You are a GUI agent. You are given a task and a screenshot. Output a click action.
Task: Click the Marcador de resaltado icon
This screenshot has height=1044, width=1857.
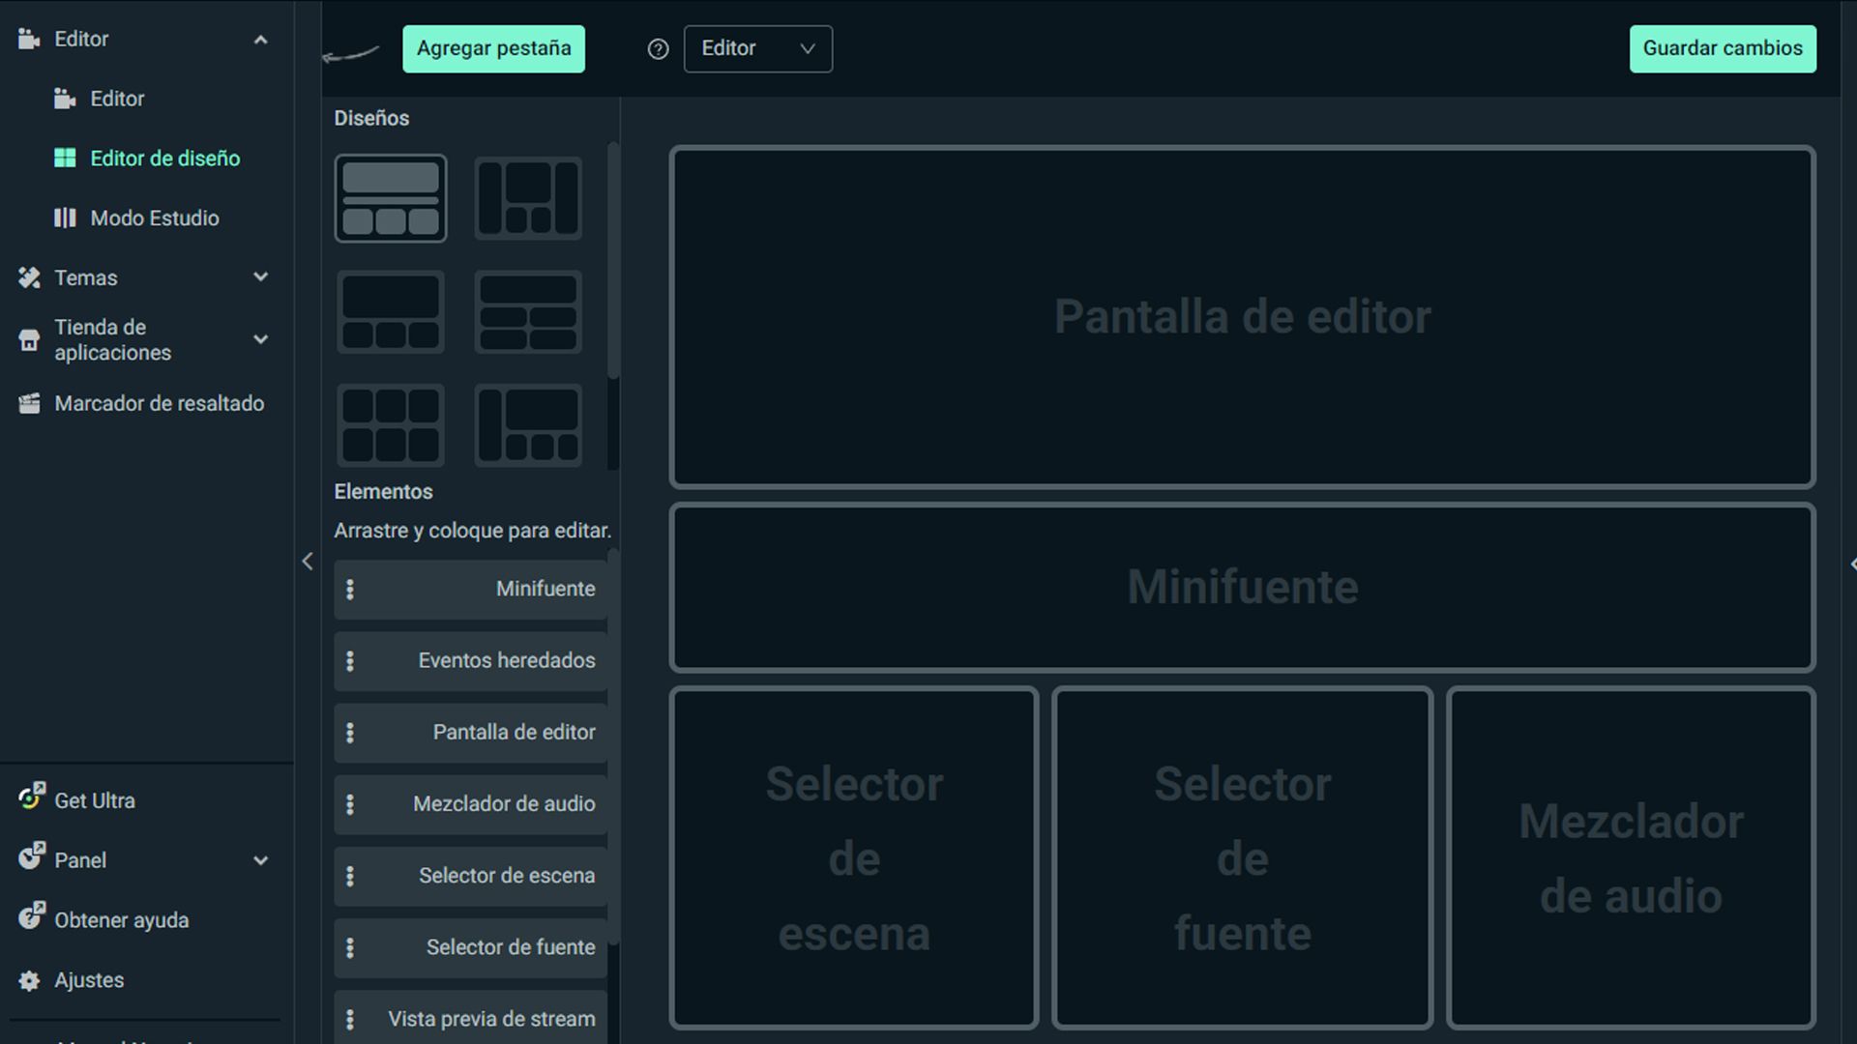[28, 403]
